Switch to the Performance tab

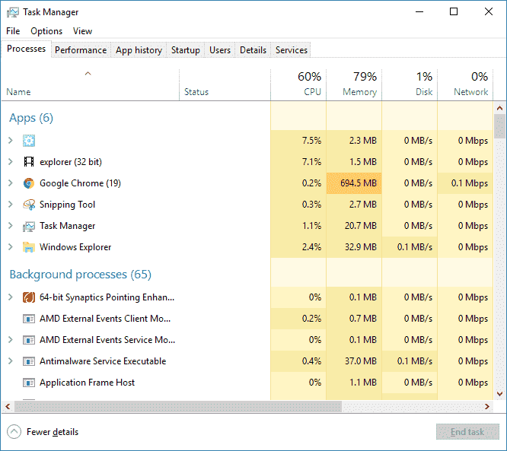coord(81,50)
